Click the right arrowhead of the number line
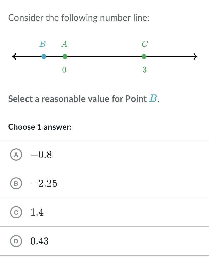This screenshot has width=209, height=267. coord(195,56)
